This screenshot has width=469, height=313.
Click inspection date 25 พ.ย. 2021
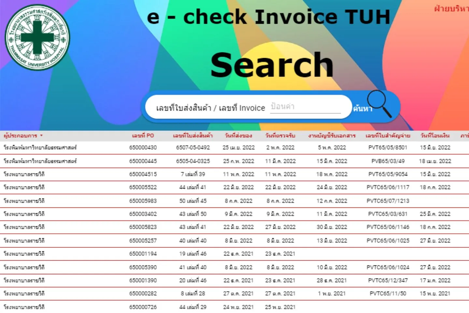coord(280,307)
